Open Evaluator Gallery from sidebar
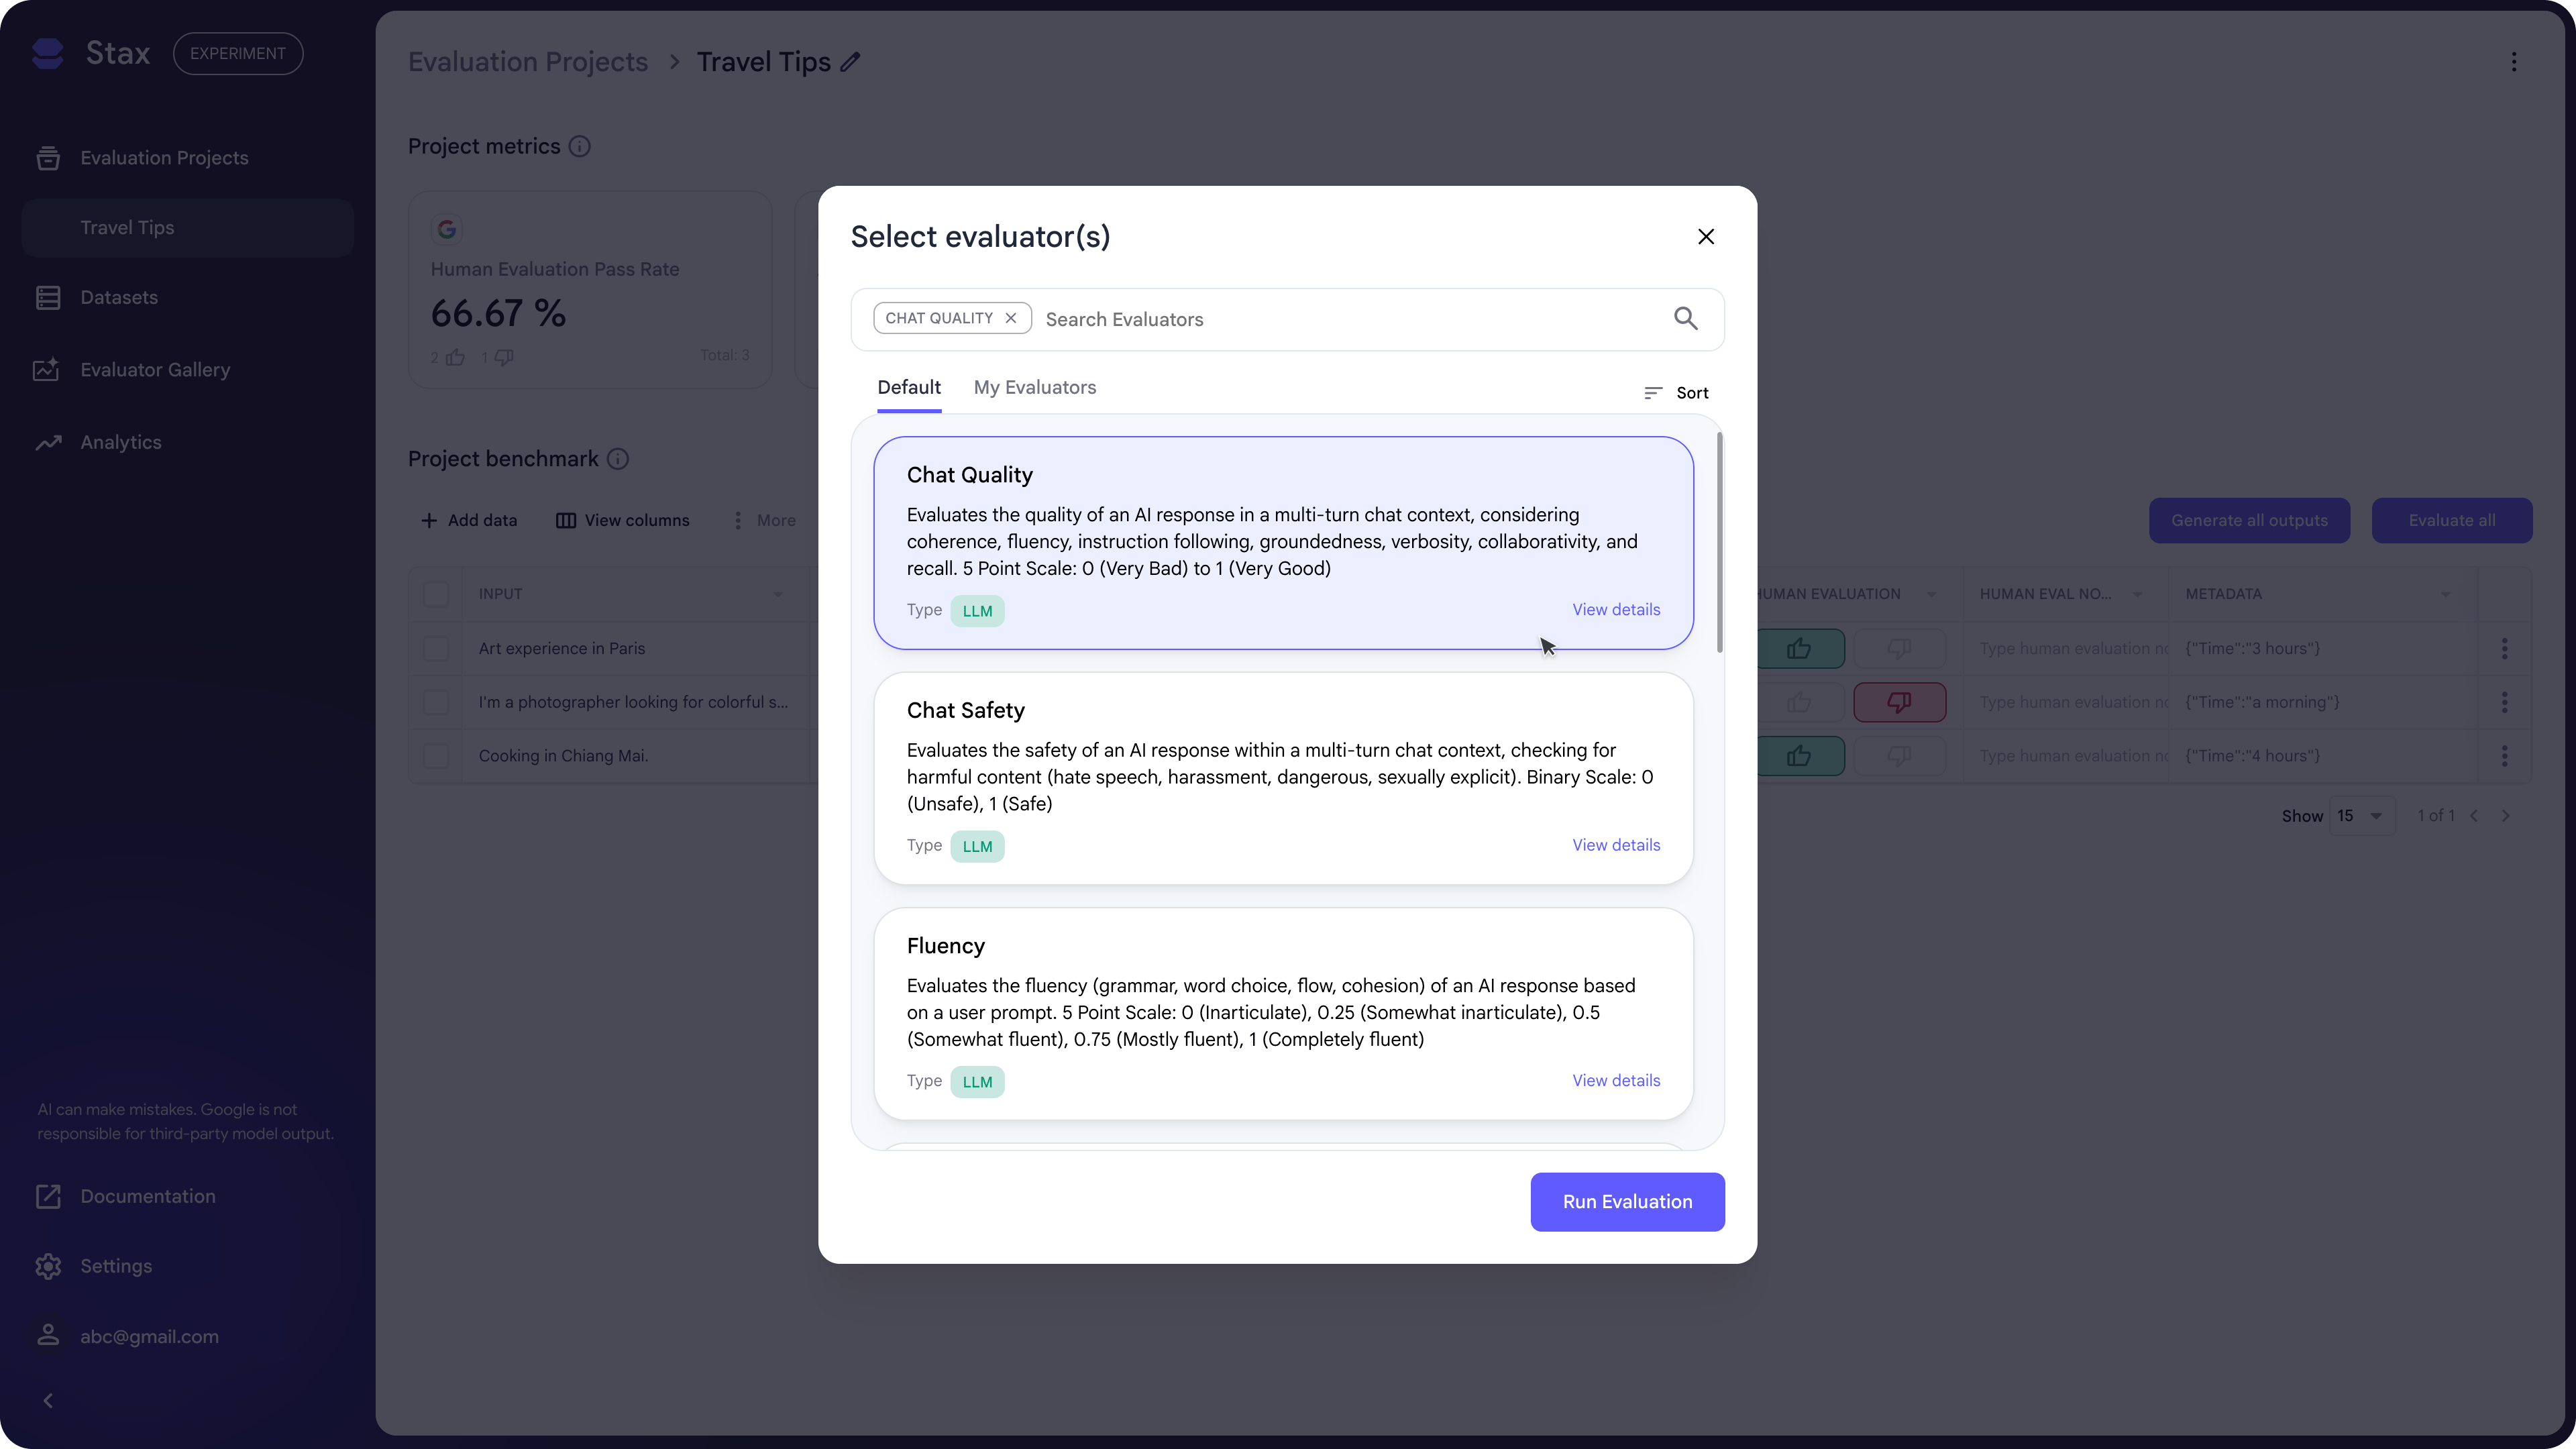This screenshot has width=2576, height=1449. click(155, 370)
